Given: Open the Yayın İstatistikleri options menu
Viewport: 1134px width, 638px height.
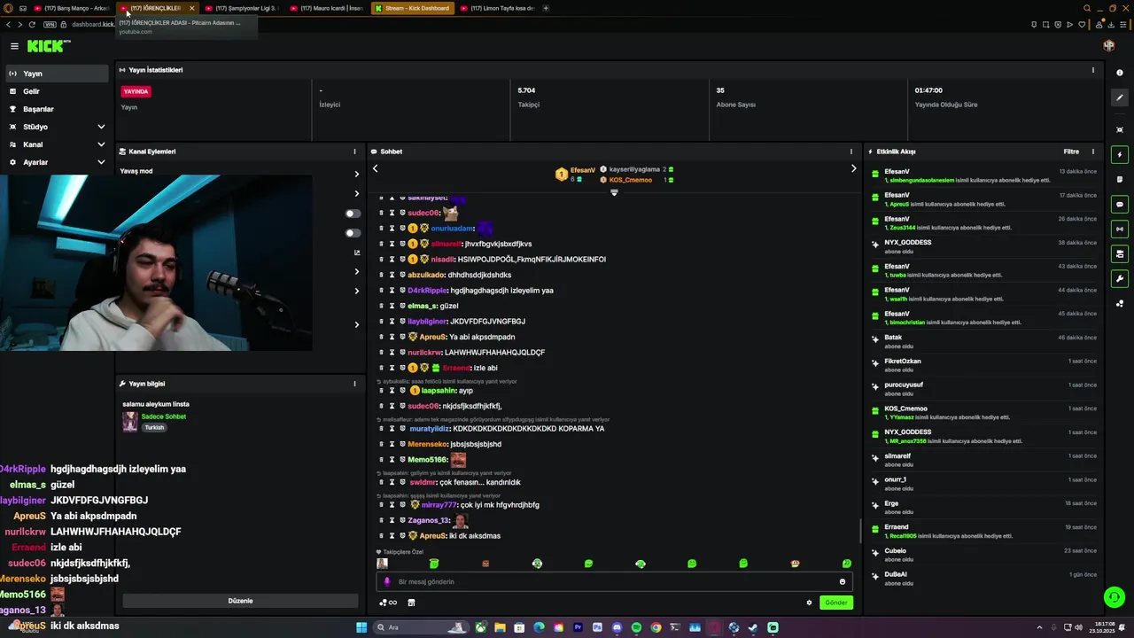Looking at the screenshot, I should (x=1092, y=70).
